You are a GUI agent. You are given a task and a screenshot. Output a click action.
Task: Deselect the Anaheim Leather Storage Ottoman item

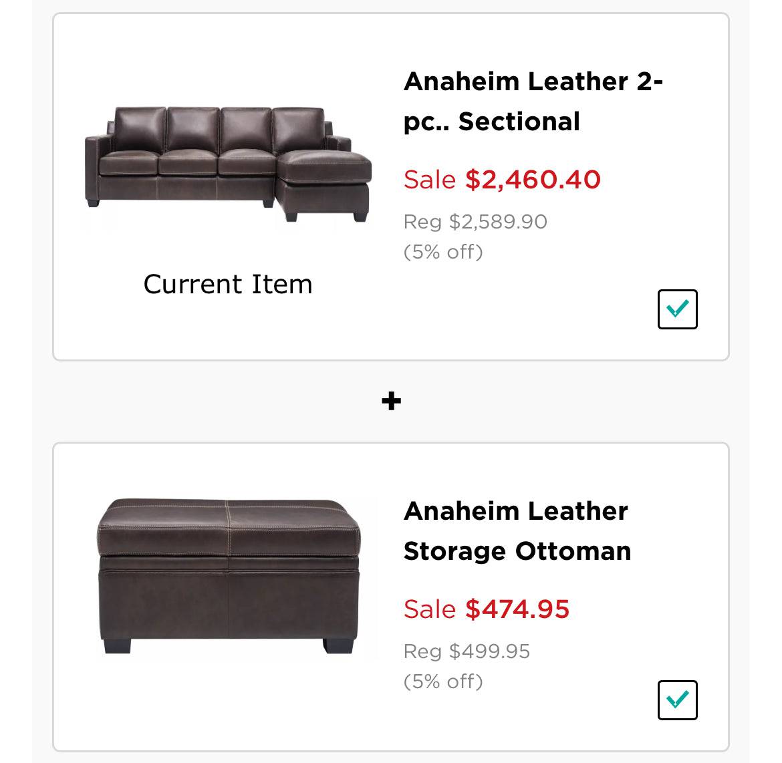pyautogui.click(x=677, y=699)
